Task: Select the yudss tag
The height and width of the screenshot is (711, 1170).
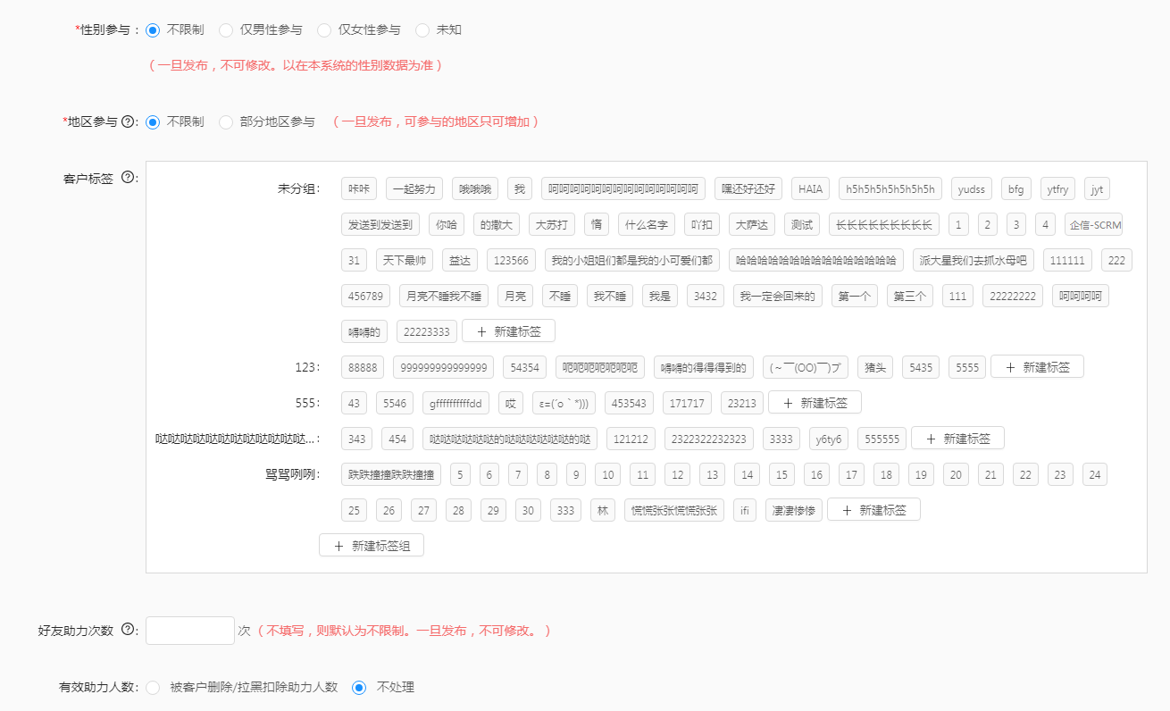Action: (972, 188)
